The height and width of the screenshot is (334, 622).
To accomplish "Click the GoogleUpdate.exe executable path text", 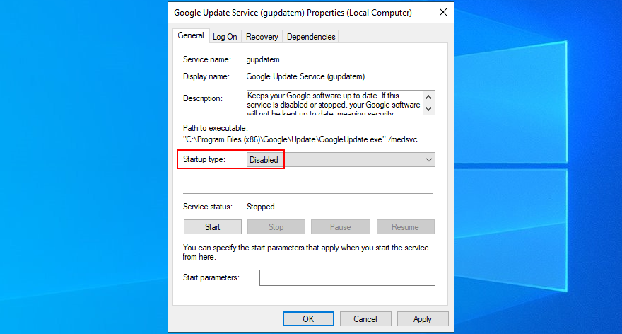I will (300, 140).
